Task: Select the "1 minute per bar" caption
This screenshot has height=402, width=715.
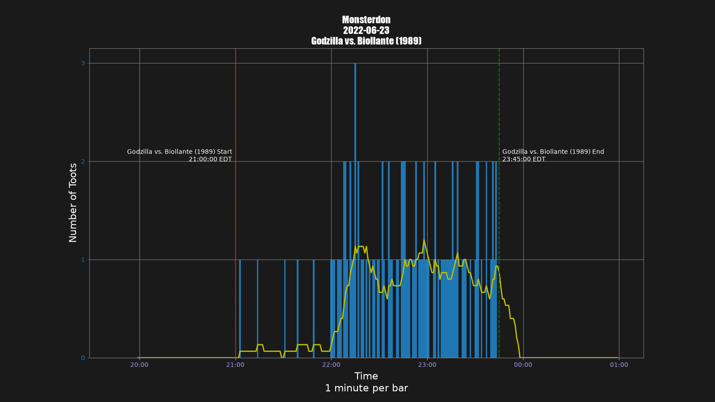Action: point(366,388)
